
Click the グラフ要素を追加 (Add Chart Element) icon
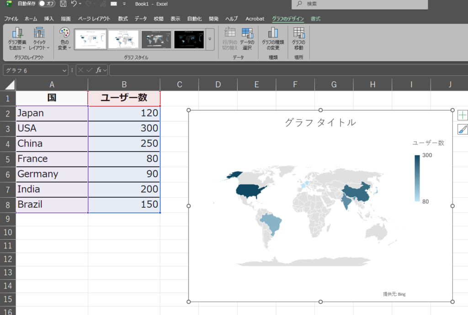(17, 39)
